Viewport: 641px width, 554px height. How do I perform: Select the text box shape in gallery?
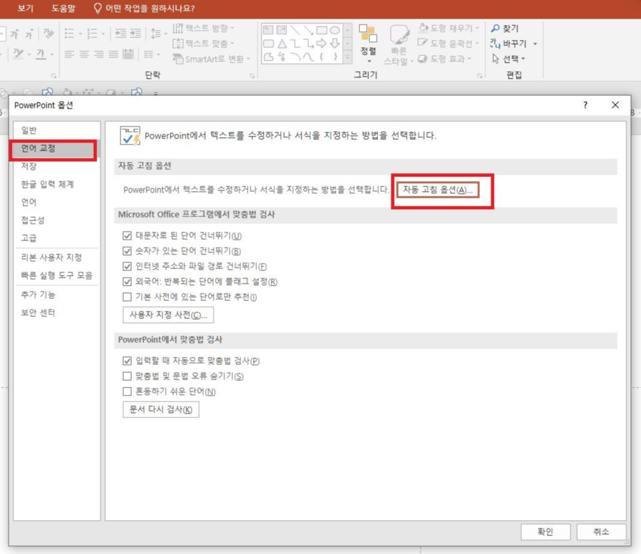point(268,30)
